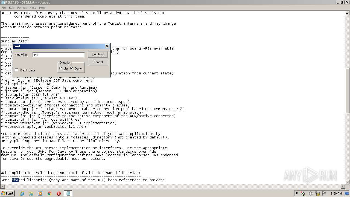Focus the 'Find what' text field
The width and height of the screenshot is (350, 197).
click(59, 55)
